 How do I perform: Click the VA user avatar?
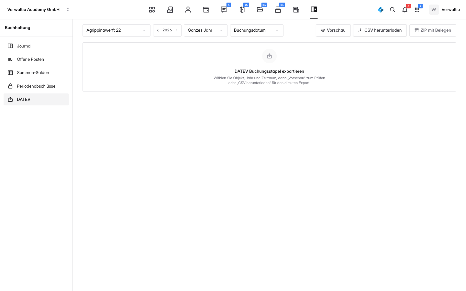pyautogui.click(x=434, y=10)
